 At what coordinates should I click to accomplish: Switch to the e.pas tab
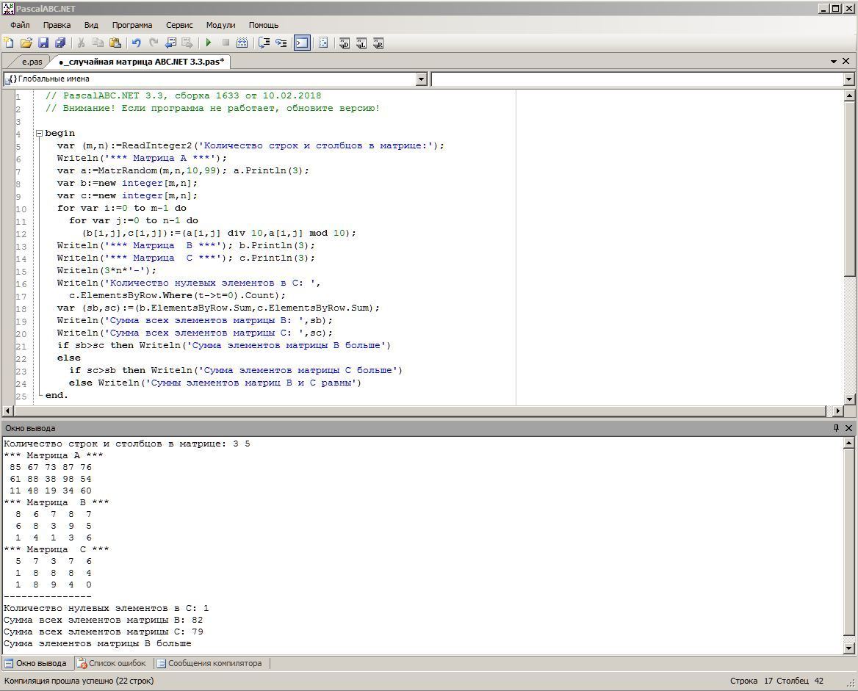pyautogui.click(x=32, y=62)
